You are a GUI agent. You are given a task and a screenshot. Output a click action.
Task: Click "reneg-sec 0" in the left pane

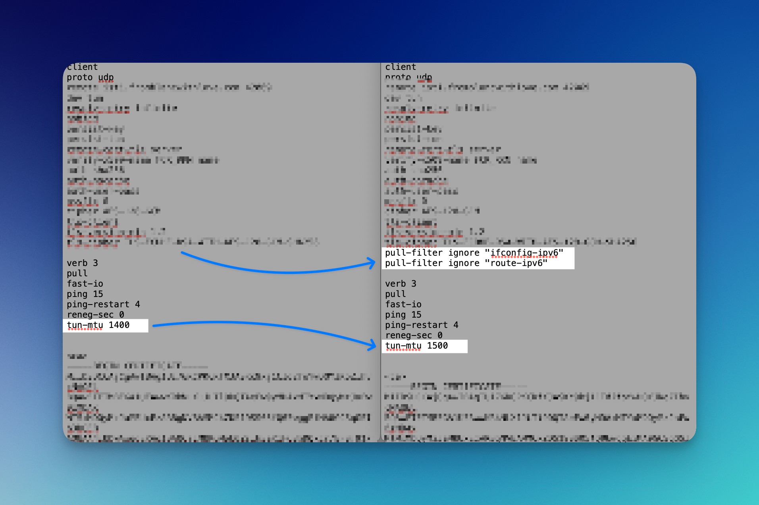(x=95, y=315)
